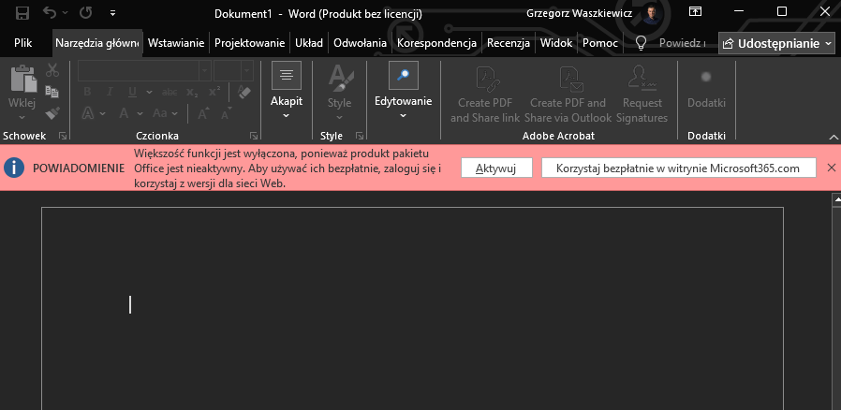Screen dimensions: 841x410
Task: Expand the Wklej paste options arrow
Action: pyautogui.click(x=22, y=117)
